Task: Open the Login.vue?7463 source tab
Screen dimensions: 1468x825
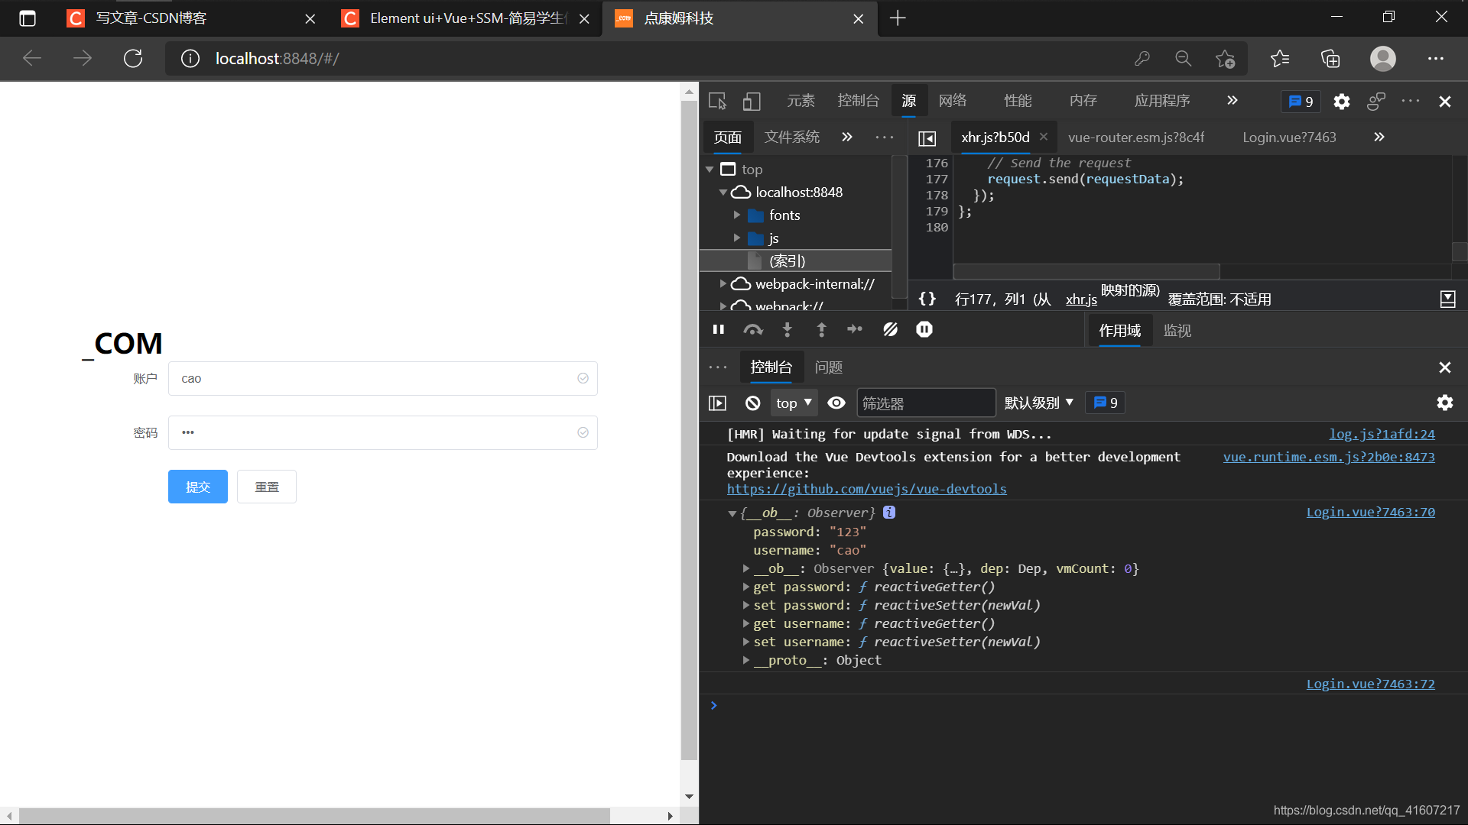Action: 1289,137
